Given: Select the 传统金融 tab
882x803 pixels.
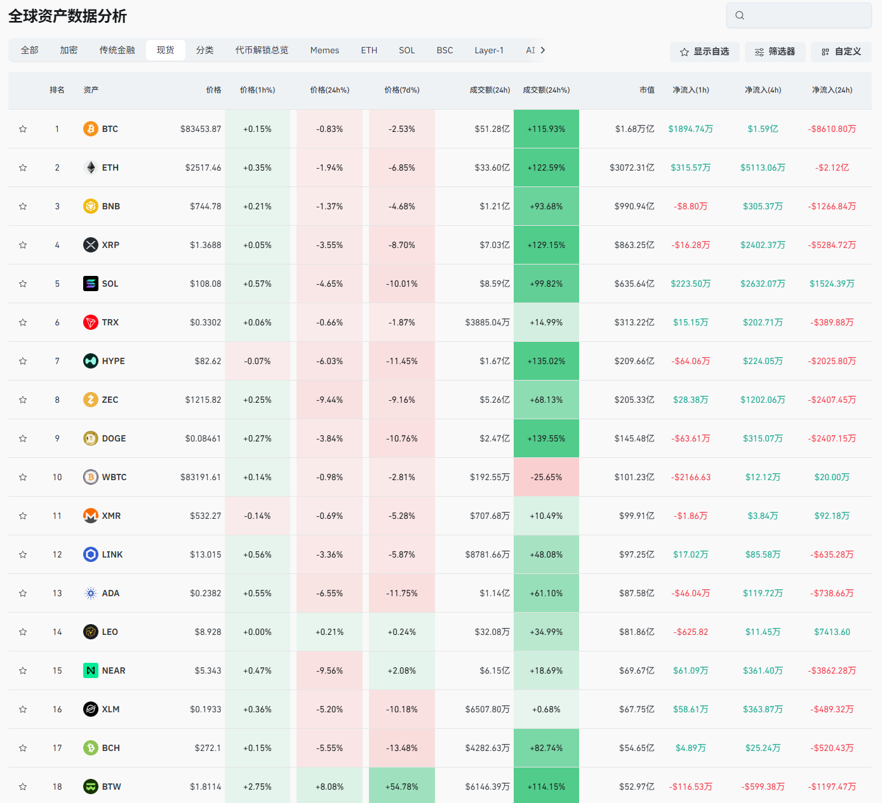Looking at the screenshot, I should click(x=117, y=50).
